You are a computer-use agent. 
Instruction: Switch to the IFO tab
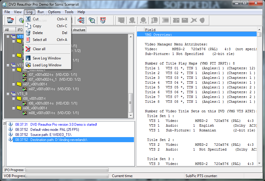point(20,30)
